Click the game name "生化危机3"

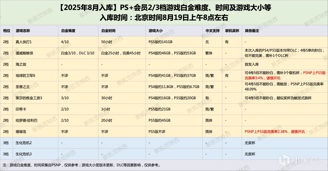(x=24, y=154)
